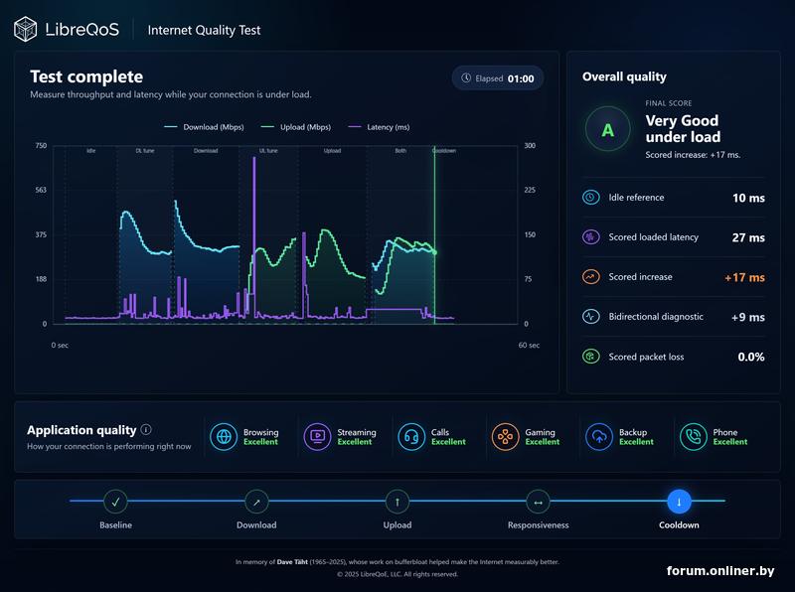795x592 pixels.
Task: Click the Browsing globe icon
Action: point(224,436)
